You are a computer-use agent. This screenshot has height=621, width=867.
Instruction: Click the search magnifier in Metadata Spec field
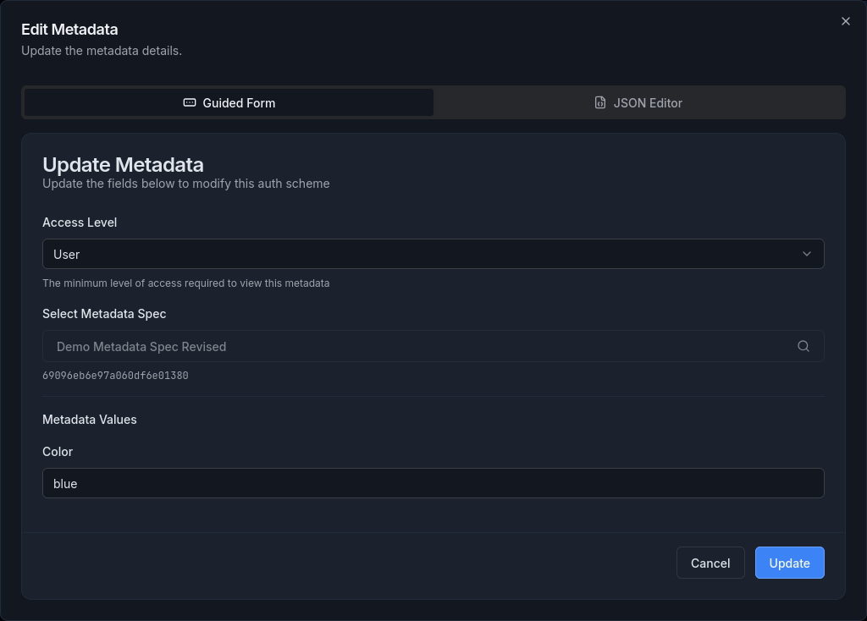[x=803, y=346]
